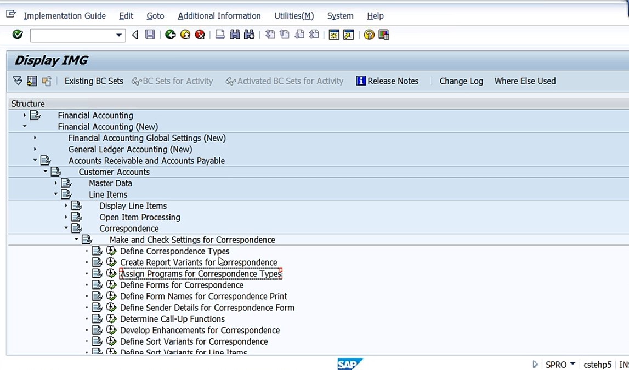629x370 pixels.
Task: Expand the Open Item Processing node
Action: pos(66,217)
